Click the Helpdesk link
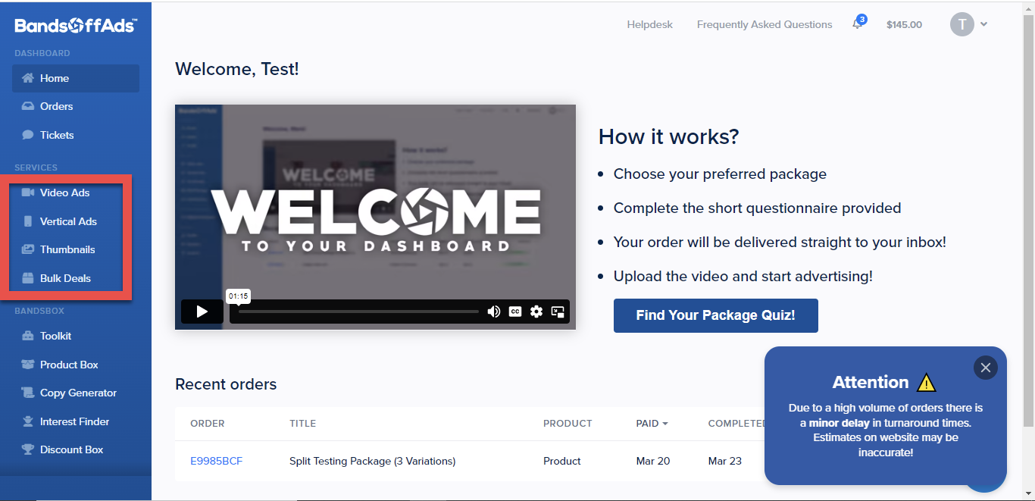1035x501 pixels. coord(650,24)
